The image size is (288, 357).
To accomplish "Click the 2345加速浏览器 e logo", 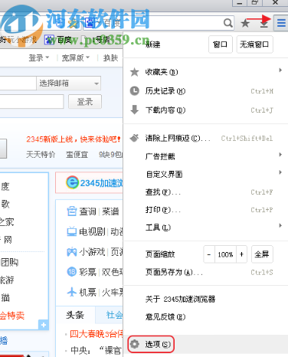I will (x=72, y=182).
